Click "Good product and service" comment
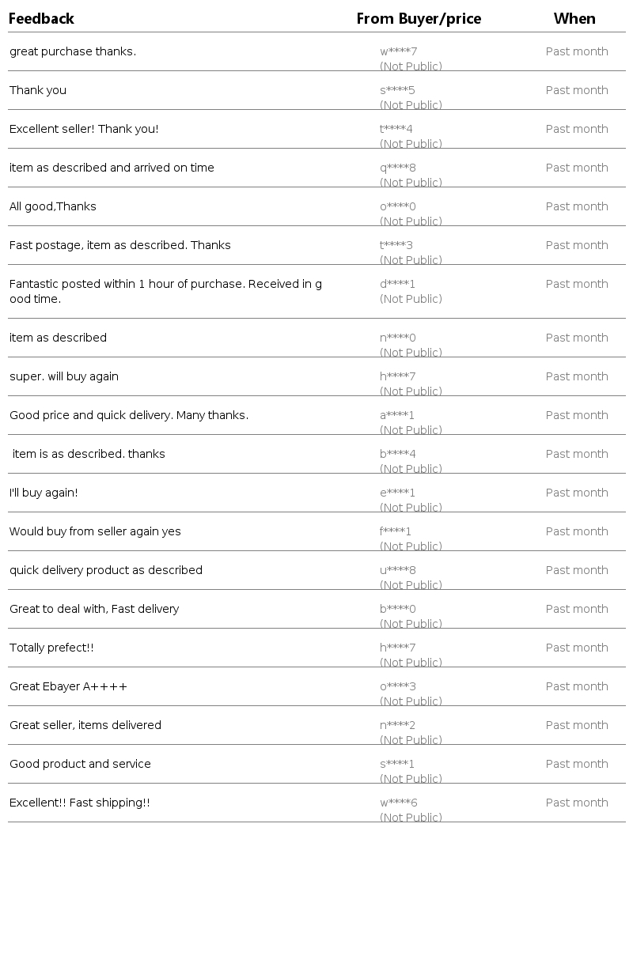Viewport: 633px width, 971px height. (80, 764)
